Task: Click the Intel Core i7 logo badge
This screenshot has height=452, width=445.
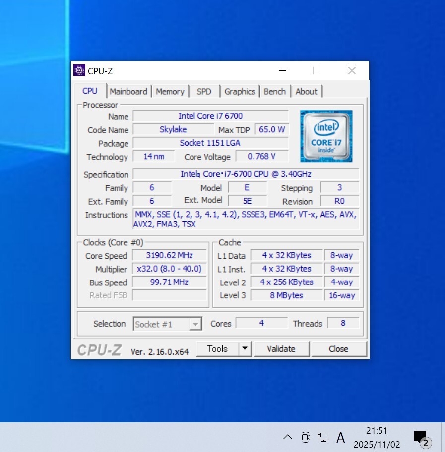Action: (x=326, y=136)
